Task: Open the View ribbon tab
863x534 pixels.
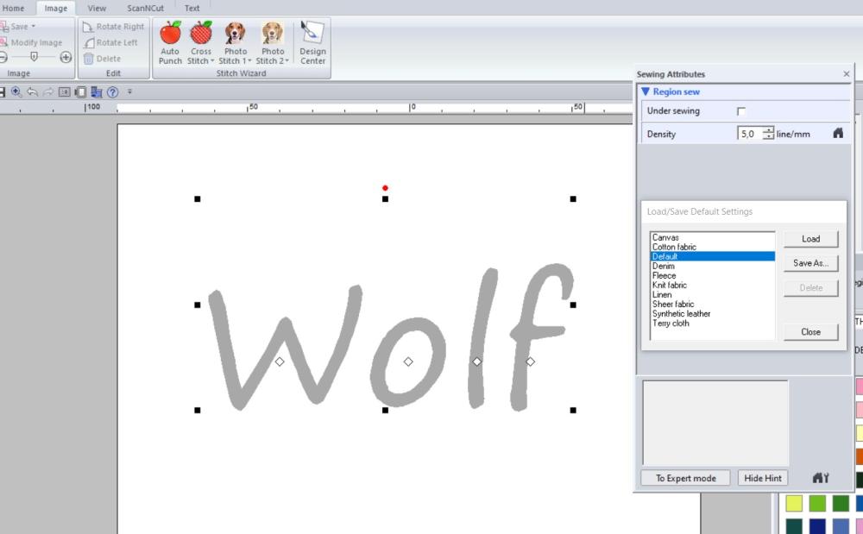Action: pyautogui.click(x=97, y=8)
